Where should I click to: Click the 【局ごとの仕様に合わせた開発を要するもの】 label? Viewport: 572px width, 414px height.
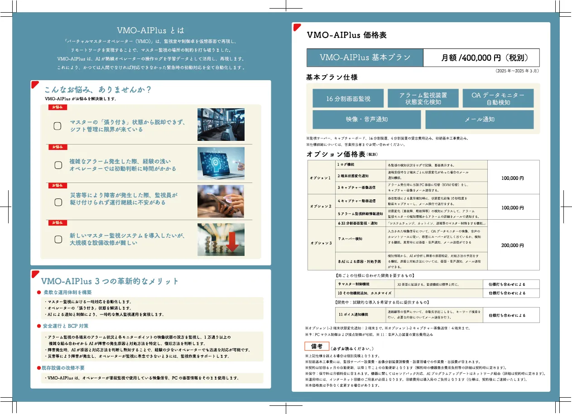pos(375,275)
